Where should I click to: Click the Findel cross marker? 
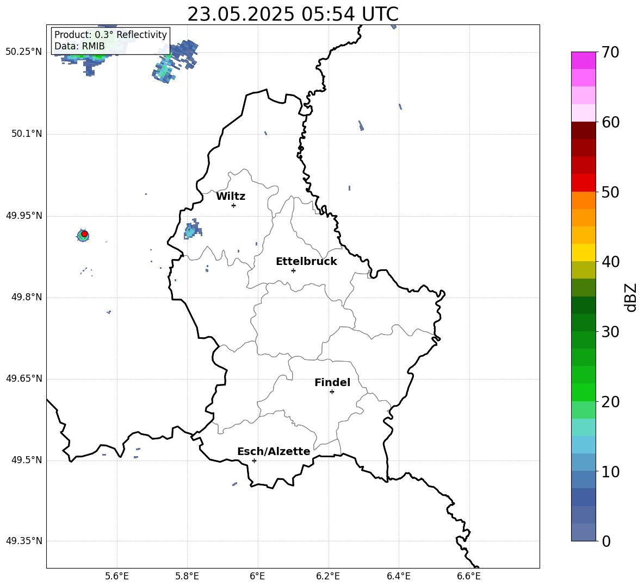click(332, 392)
